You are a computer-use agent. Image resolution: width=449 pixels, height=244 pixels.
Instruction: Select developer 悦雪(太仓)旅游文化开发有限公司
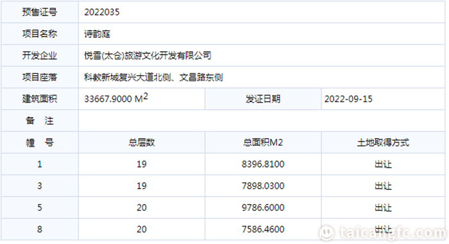pos(148,56)
